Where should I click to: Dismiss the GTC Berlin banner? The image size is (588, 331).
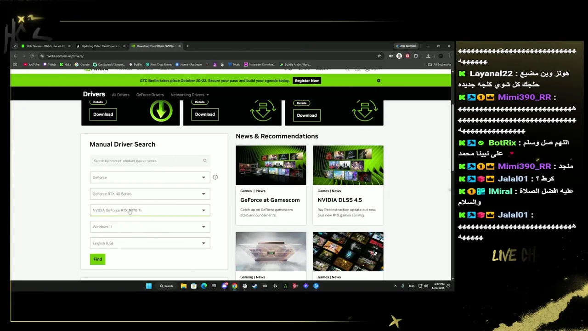coord(379,80)
